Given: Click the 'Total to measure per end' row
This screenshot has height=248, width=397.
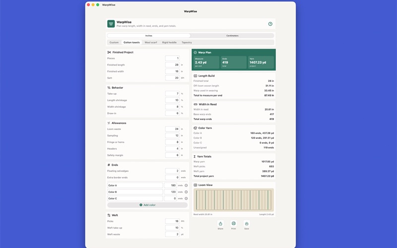Looking at the screenshot, I should 233,96.
